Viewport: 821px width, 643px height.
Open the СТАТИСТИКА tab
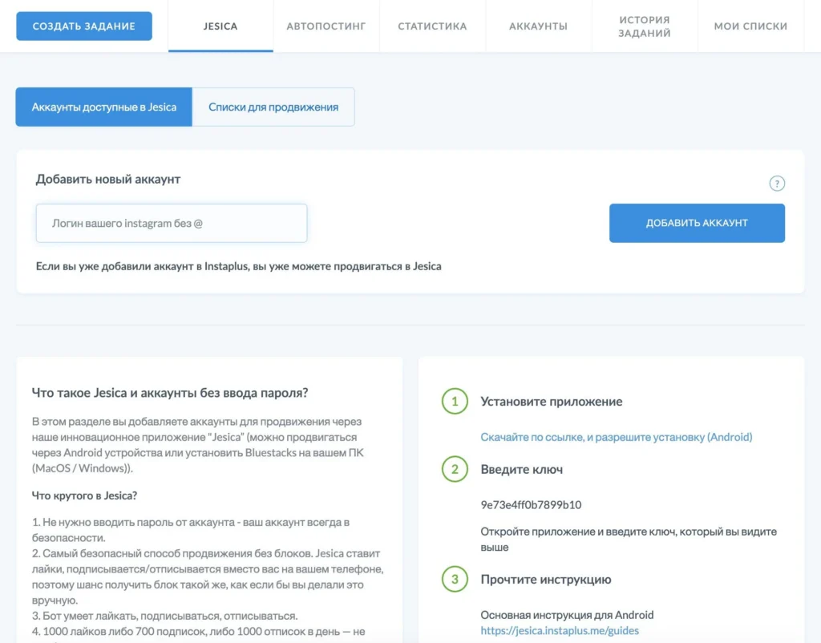[x=432, y=26]
